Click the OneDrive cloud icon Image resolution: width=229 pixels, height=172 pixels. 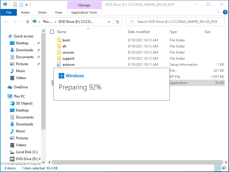click(10, 87)
